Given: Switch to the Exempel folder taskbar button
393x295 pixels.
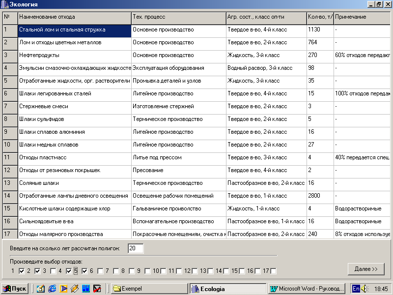Looking at the screenshot, I should coord(149,289).
